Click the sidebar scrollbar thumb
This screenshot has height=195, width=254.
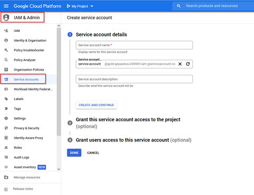pos(59,82)
